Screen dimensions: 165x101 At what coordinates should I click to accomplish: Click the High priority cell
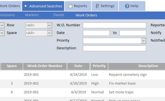95,83
